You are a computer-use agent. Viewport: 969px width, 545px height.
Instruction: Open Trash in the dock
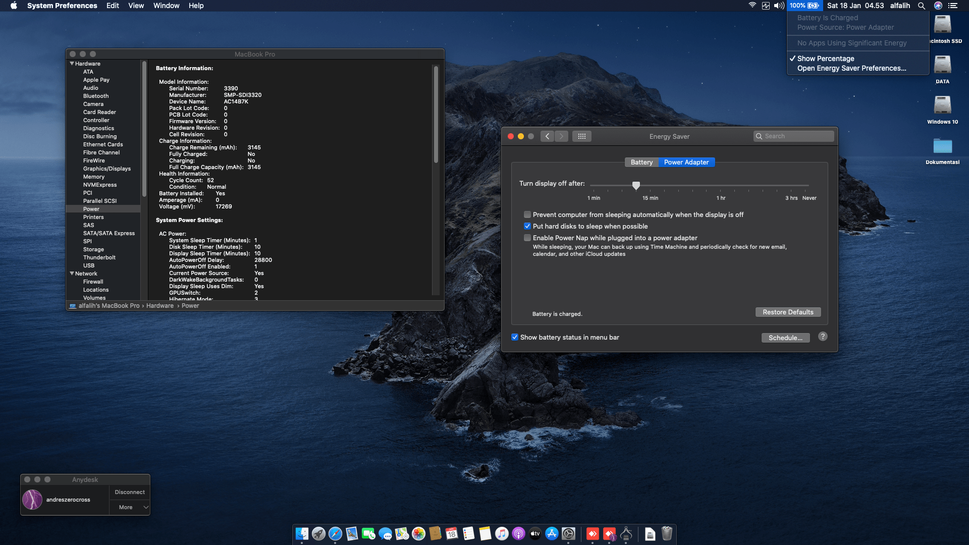point(667,533)
